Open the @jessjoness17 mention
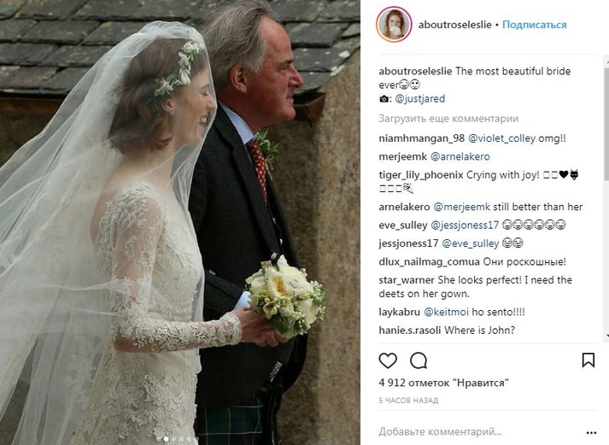This screenshot has height=445, width=609. click(x=465, y=225)
